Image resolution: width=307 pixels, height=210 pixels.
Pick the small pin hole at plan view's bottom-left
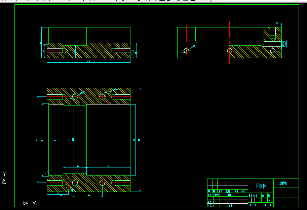(x=68, y=188)
